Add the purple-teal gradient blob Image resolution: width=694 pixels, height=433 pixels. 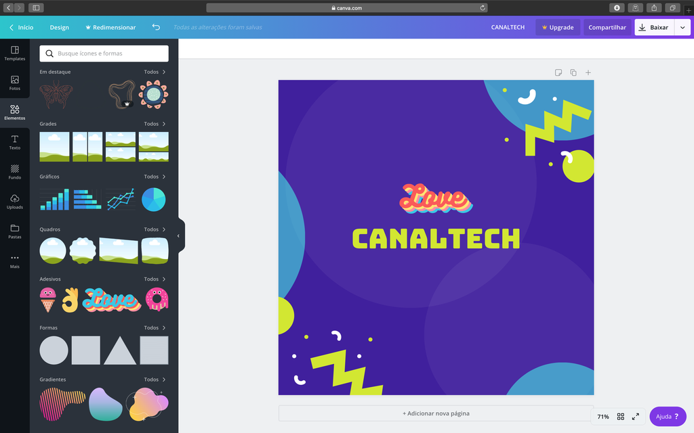pos(105,405)
